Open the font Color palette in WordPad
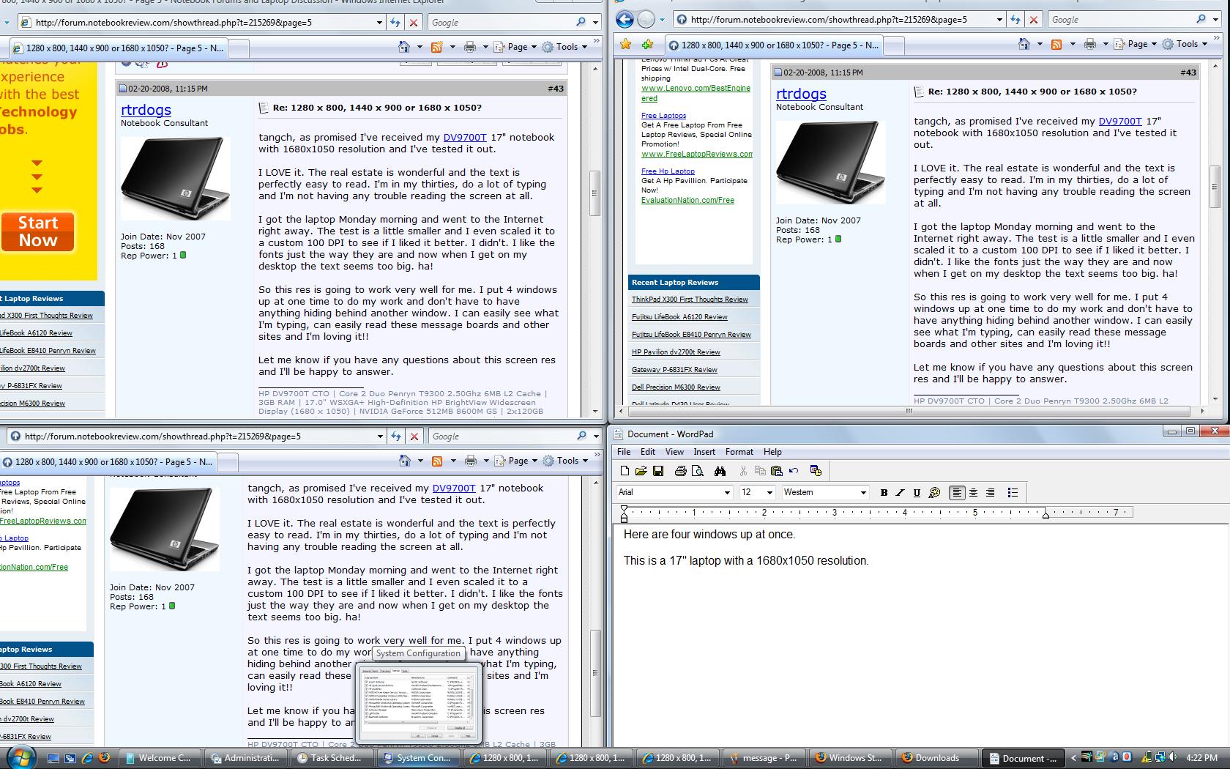The image size is (1230, 769). coord(934,493)
